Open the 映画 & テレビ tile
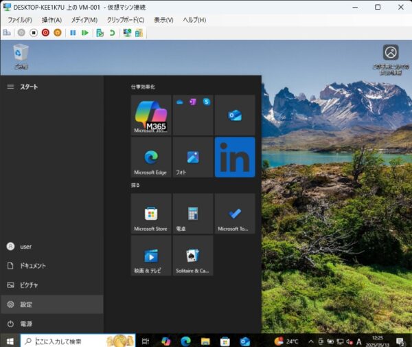 click(151, 256)
